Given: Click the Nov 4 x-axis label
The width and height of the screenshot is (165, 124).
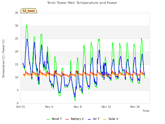Looking at the screenshot, I should pos(49,107).
